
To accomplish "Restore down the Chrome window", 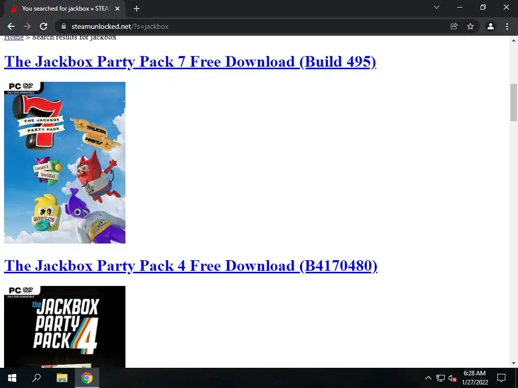I will coord(483,7).
